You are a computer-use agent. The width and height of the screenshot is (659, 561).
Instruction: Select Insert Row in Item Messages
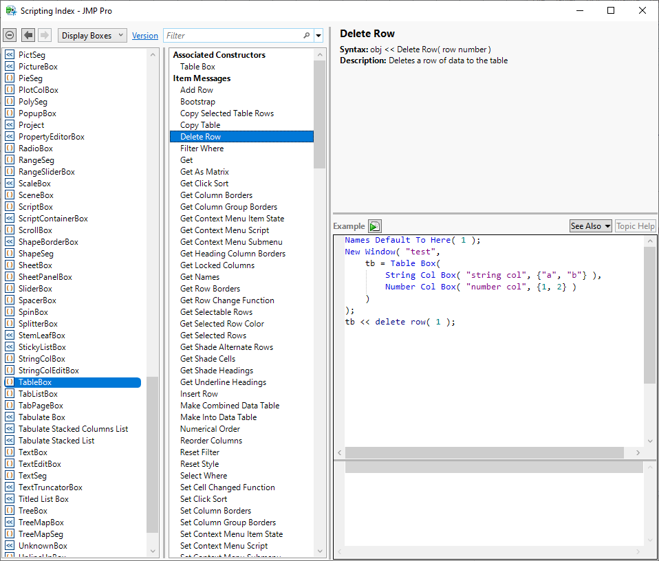point(199,394)
